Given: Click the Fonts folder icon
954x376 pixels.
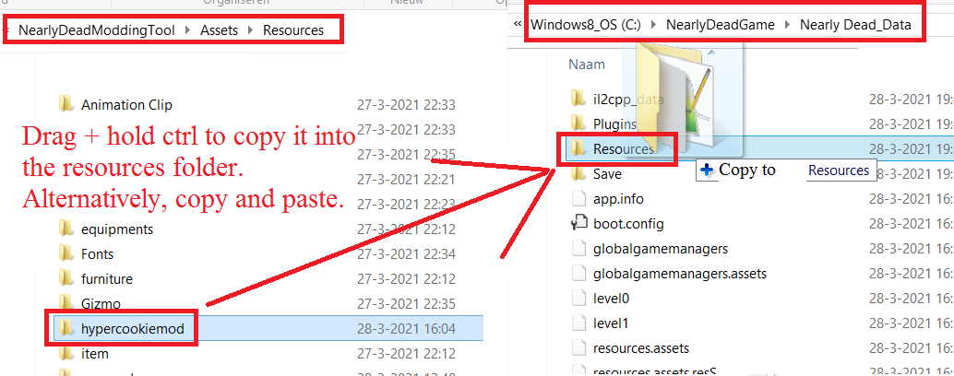Looking at the screenshot, I should [66, 254].
